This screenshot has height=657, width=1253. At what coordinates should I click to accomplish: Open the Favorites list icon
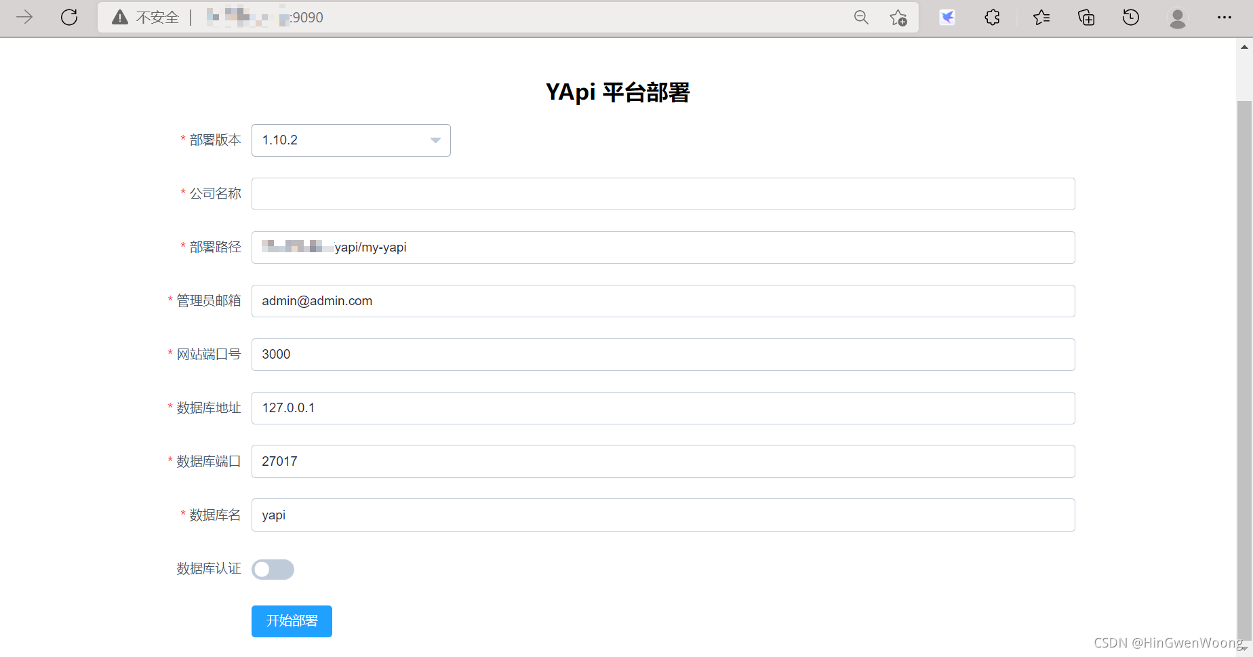(1041, 18)
